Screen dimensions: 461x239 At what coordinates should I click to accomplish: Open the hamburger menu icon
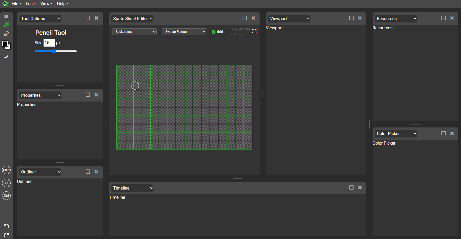click(x=6, y=16)
